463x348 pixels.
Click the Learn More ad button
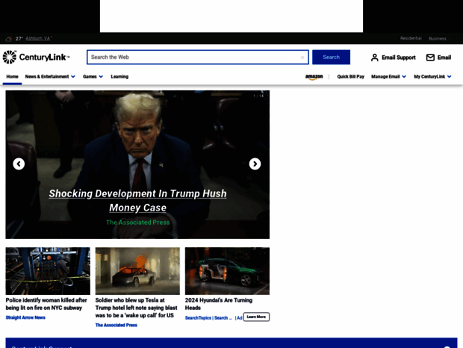(x=256, y=317)
